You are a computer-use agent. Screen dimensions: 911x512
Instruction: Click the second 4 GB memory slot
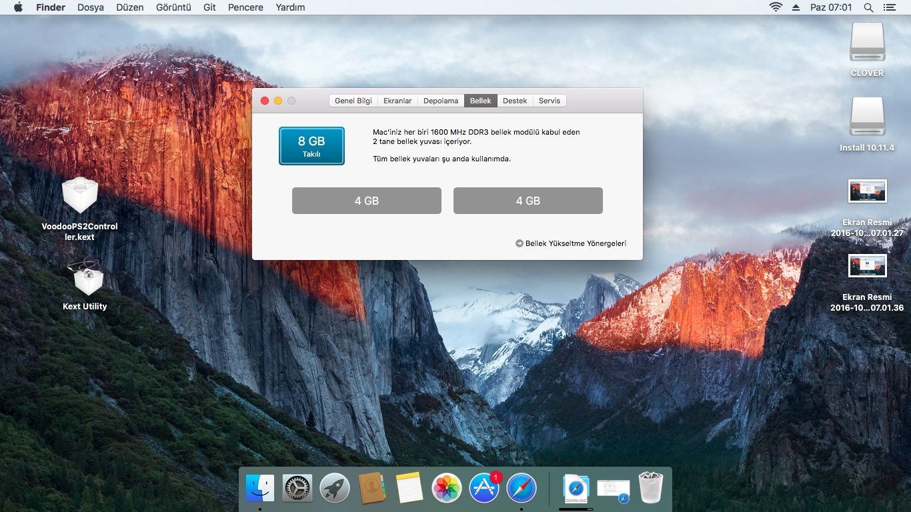coord(528,201)
